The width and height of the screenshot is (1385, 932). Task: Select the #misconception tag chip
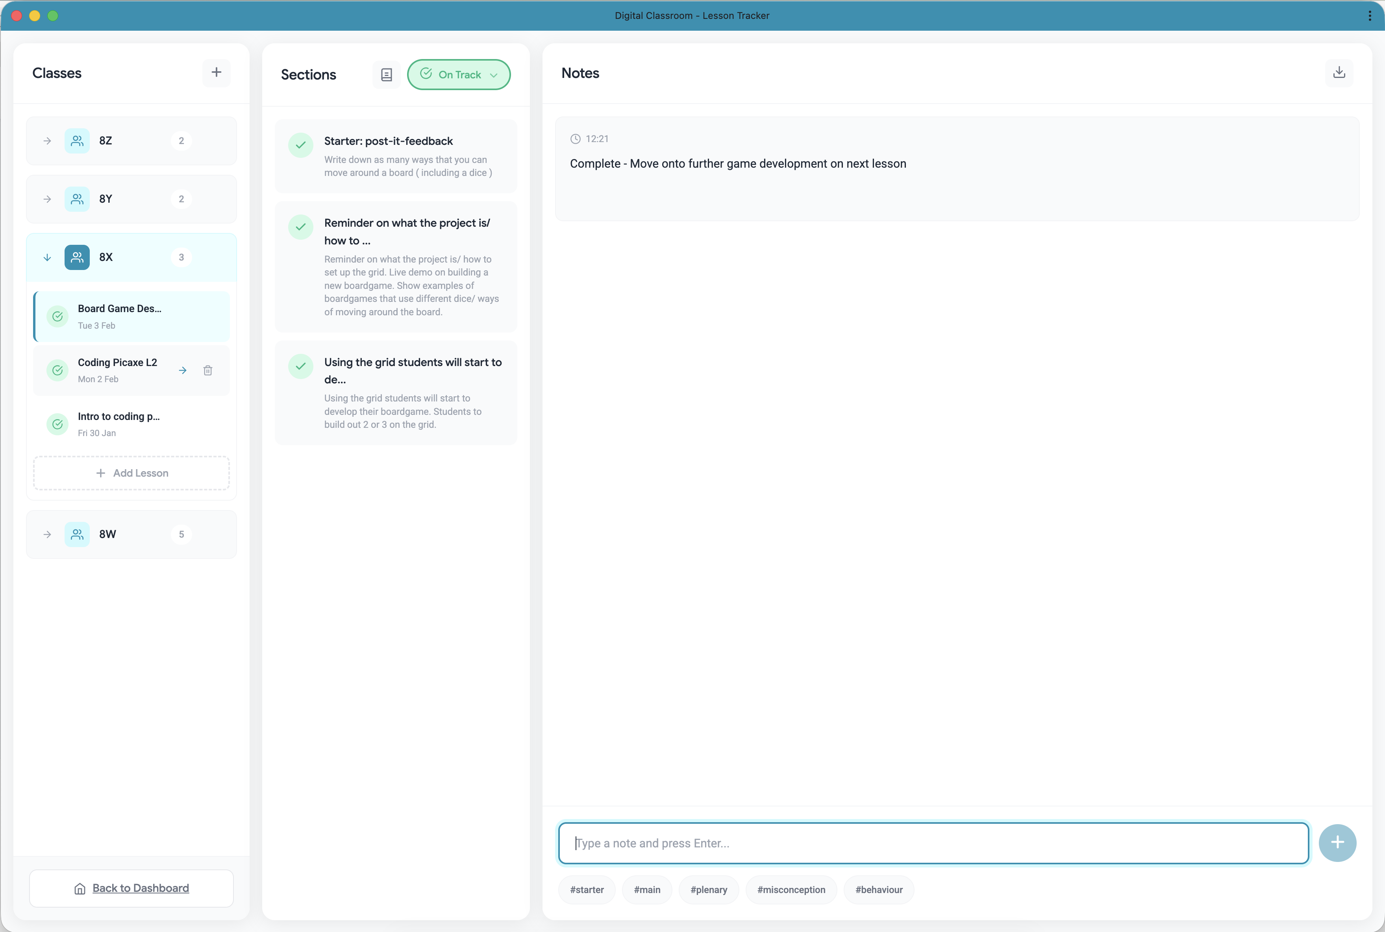point(791,889)
